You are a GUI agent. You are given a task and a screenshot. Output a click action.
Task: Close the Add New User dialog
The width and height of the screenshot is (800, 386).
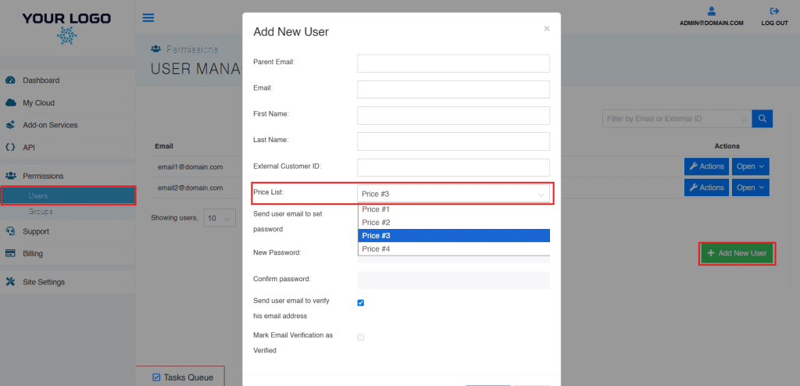pos(547,29)
